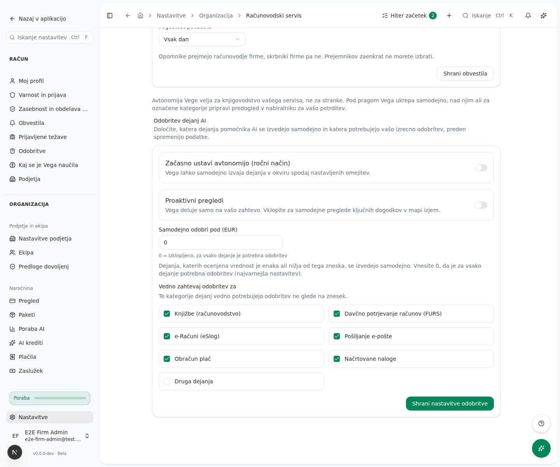
Task: Open Poraba AI usage page
Action: pos(50,329)
